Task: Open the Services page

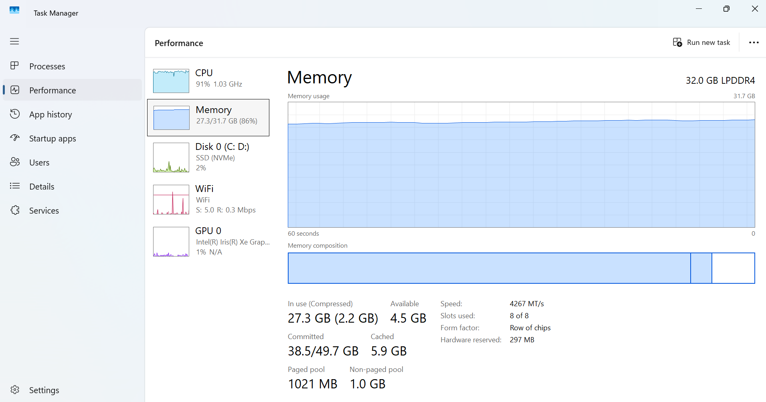Action: pyautogui.click(x=72, y=210)
